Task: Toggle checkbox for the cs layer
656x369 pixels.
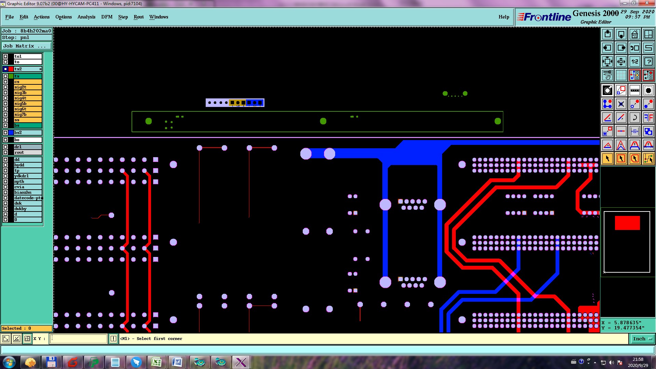Action: coord(5,82)
